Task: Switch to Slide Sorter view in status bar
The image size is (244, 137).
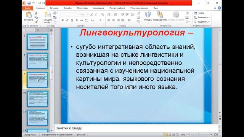Action: point(170,135)
